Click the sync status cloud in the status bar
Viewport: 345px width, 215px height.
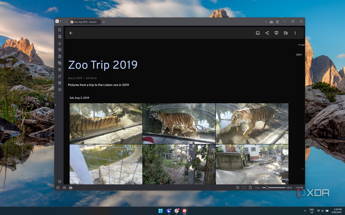(71, 188)
